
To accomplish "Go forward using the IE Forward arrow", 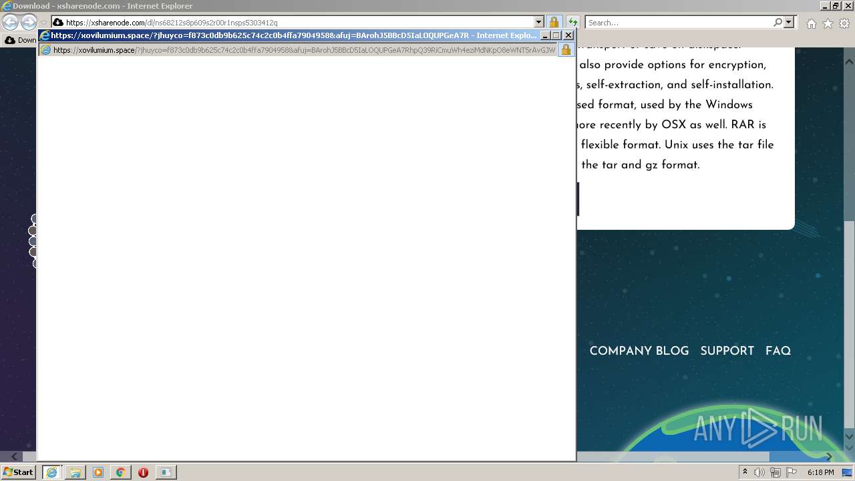I will [x=29, y=23].
